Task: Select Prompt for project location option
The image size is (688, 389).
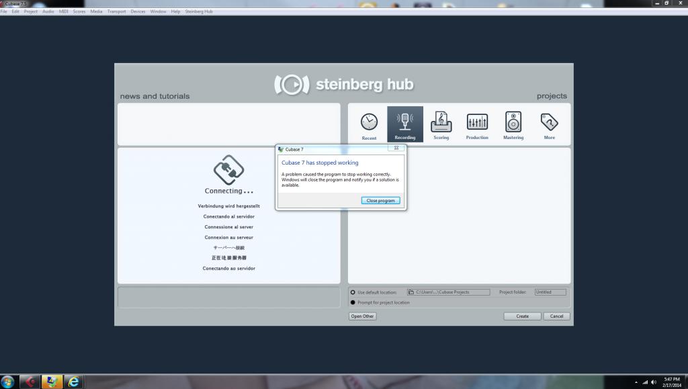Action: 353,302
